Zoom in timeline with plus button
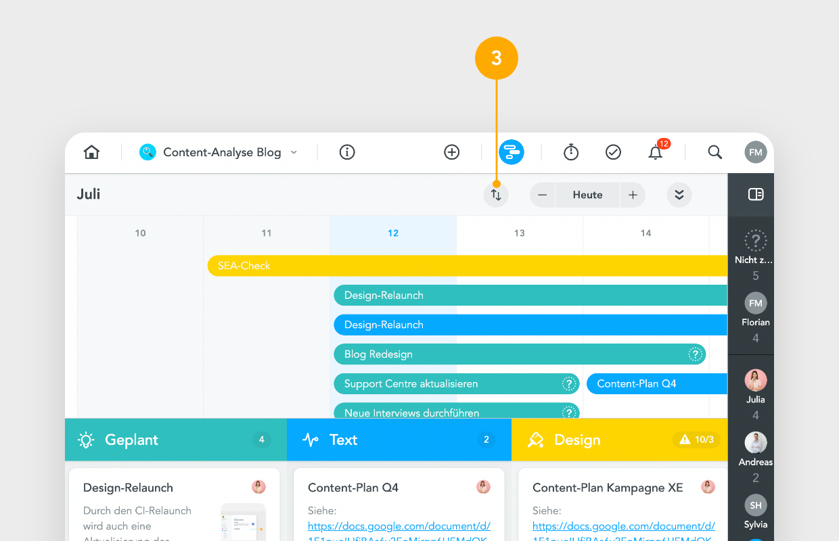Screen dimensions: 839x541 [x=633, y=195]
